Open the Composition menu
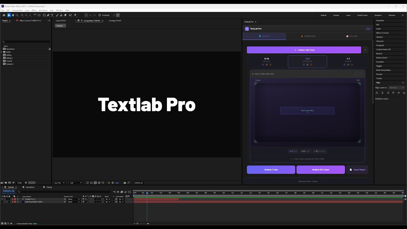The image size is (407, 229). pos(17,10)
